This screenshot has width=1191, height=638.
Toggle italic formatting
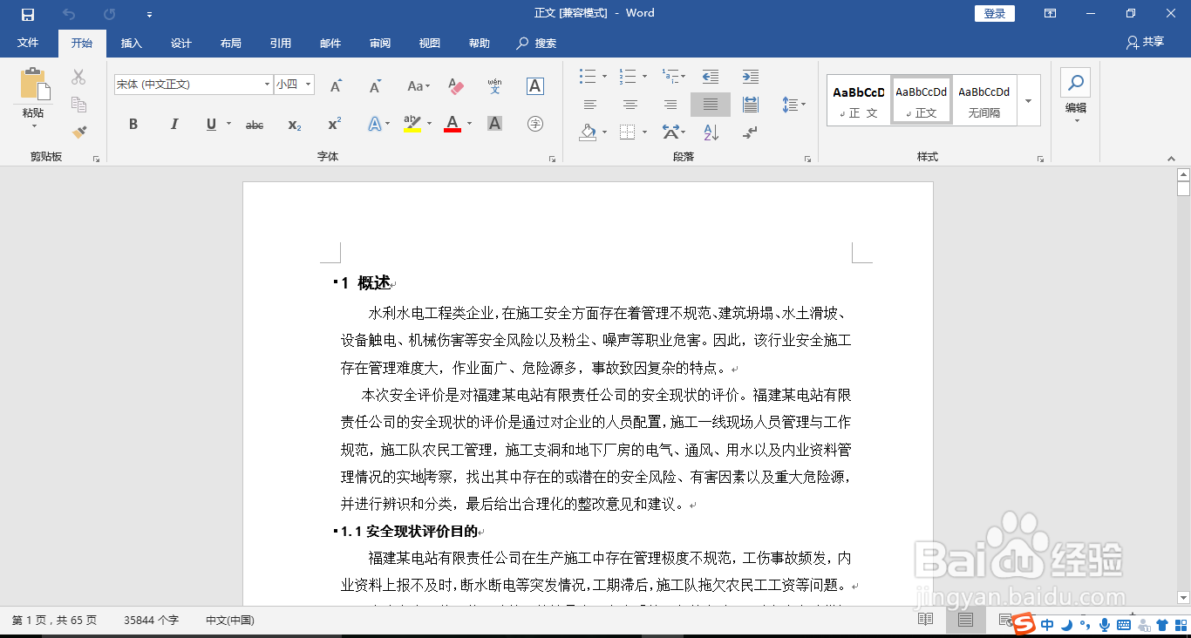click(174, 124)
